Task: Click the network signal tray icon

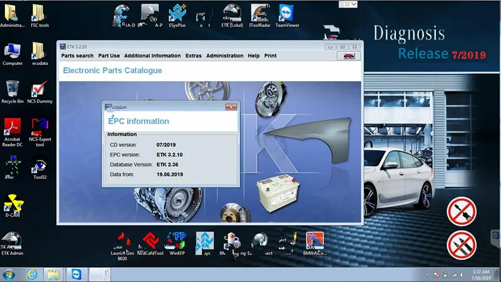Action: (453, 275)
